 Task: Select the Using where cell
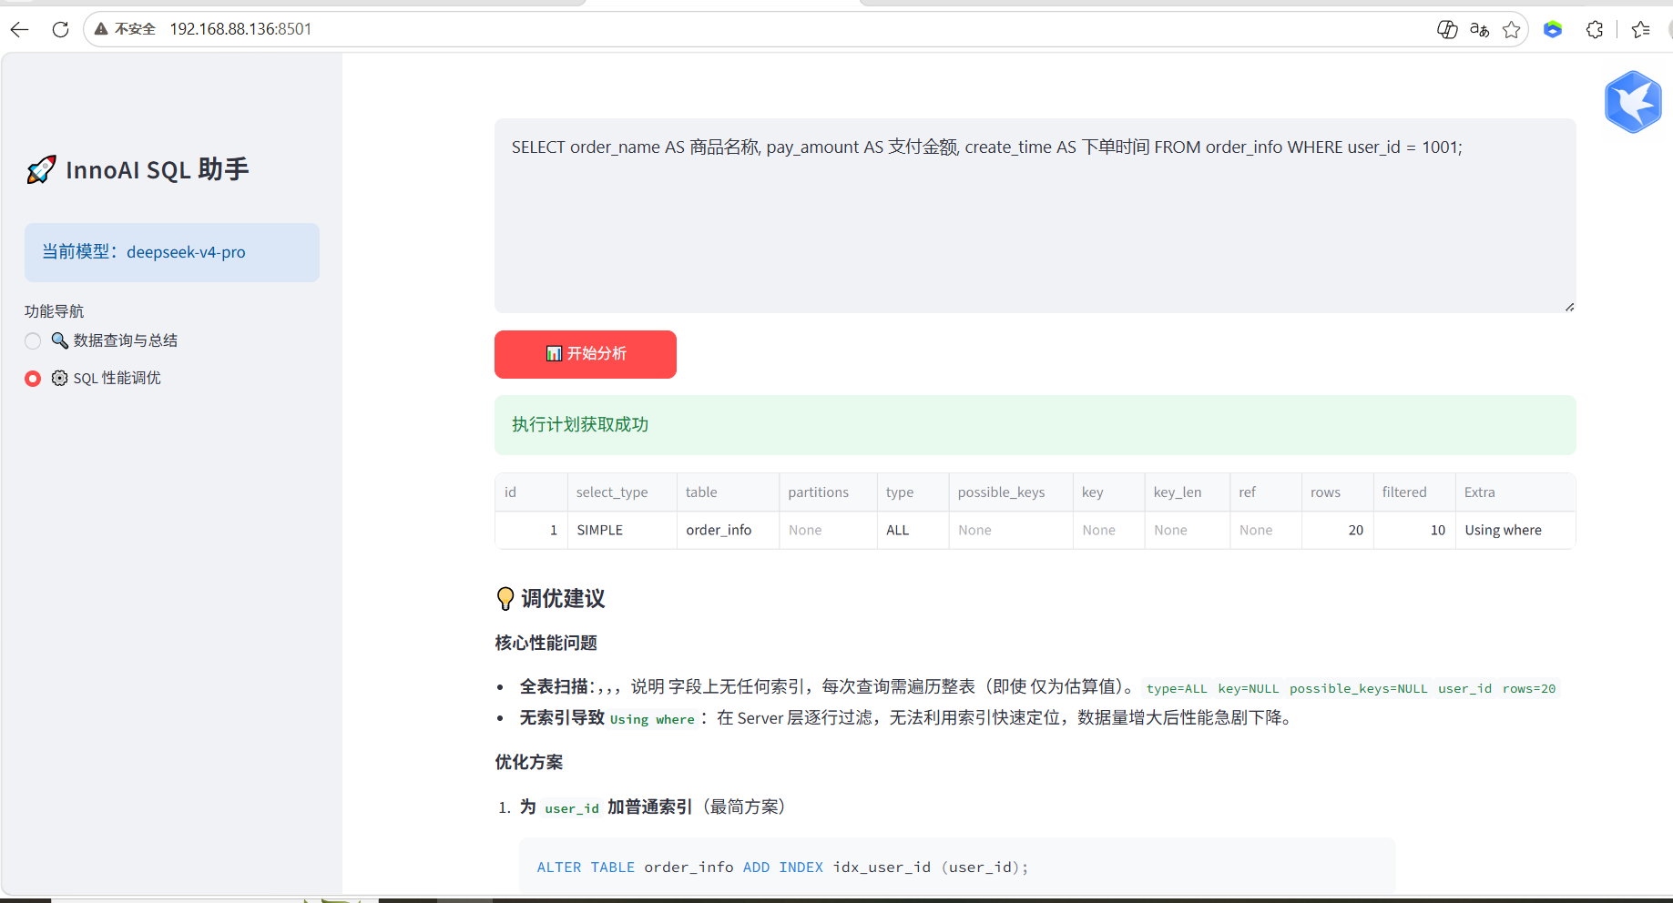(x=1515, y=530)
